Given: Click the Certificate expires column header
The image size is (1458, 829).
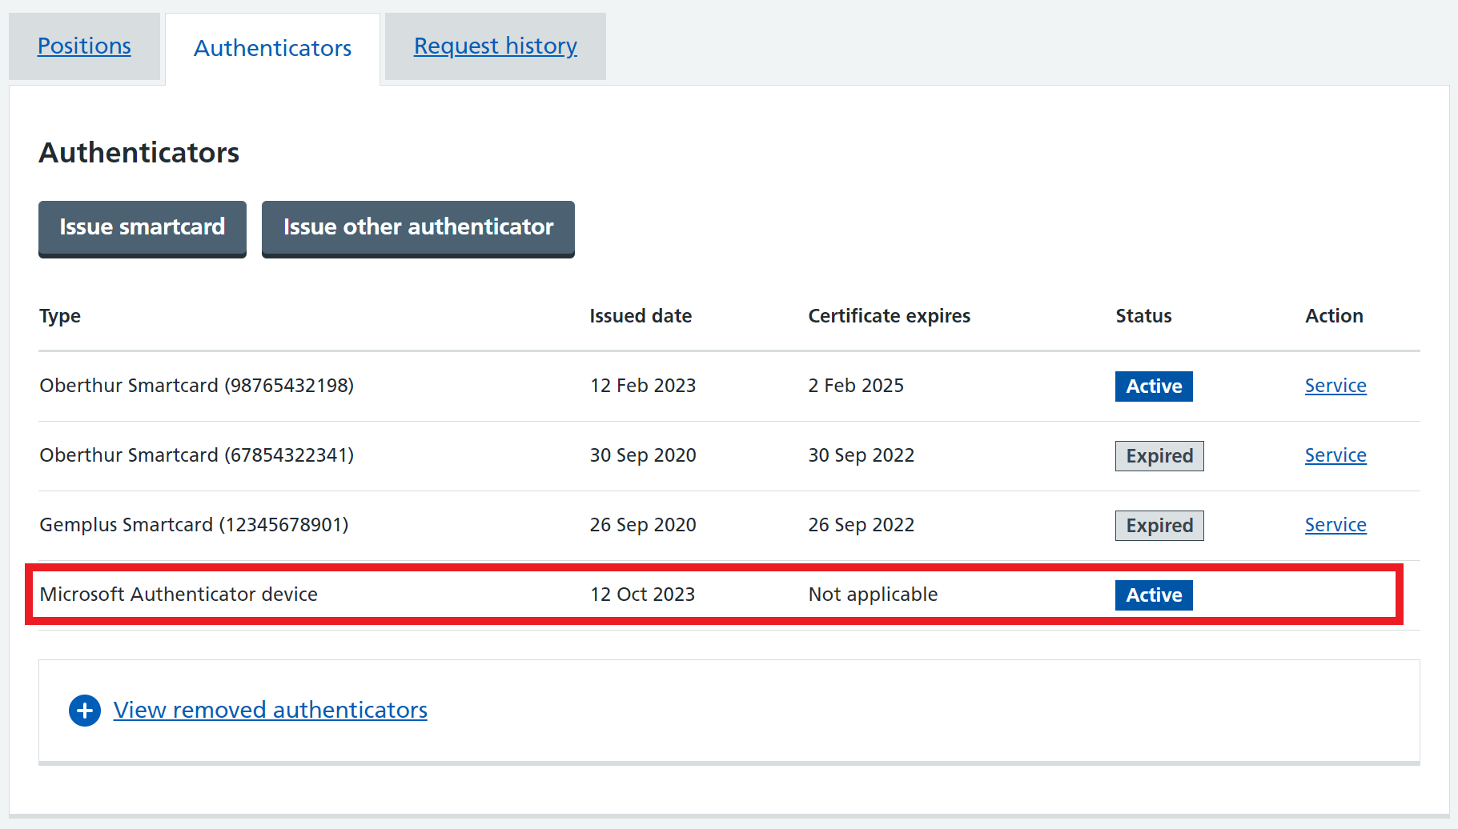Looking at the screenshot, I should pos(889,316).
